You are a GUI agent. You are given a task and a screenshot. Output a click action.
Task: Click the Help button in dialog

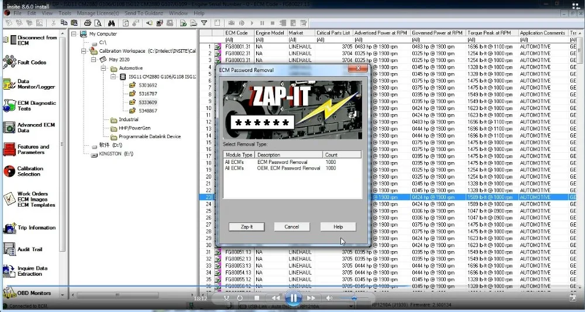338,227
